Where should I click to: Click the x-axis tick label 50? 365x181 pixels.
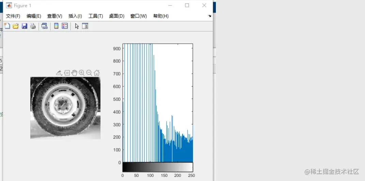(137, 176)
